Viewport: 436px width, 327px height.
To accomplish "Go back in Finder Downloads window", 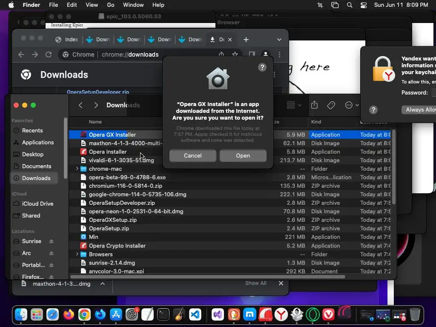I will [x=80, y=105].
